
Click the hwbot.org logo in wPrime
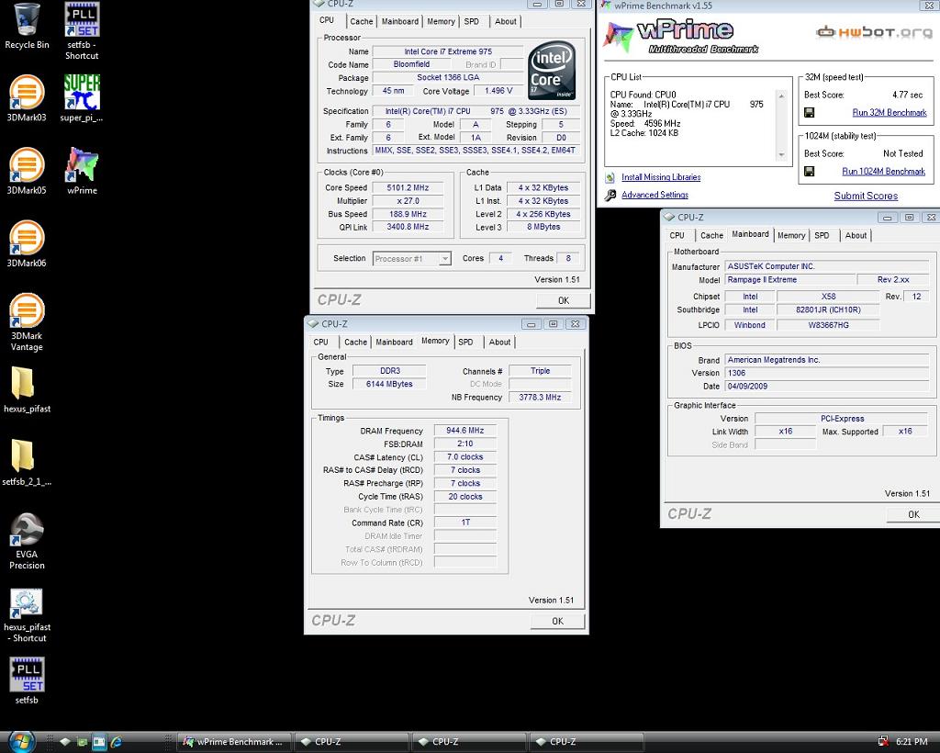pyautogui.click(x=874, y=32)
